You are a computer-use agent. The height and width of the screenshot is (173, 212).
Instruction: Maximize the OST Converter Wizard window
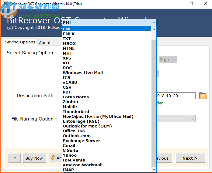pos(191,4)
